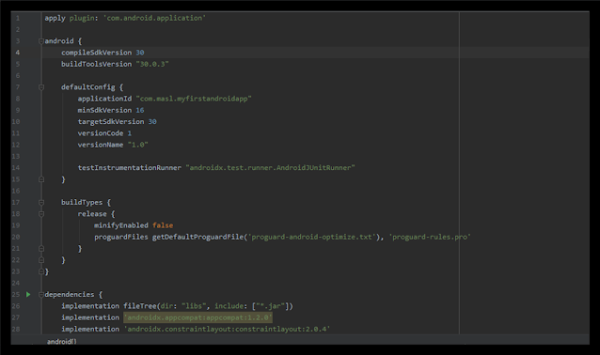Click the buildTypes identifier
This screenshot has height=355, width=600.
tap(82, 202)
